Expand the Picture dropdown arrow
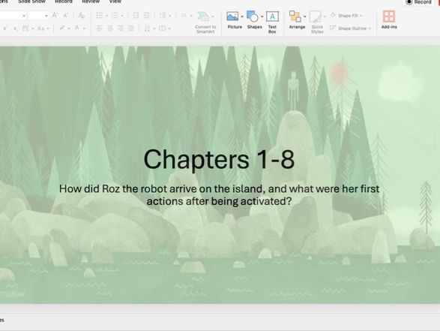 click(242, 17)
